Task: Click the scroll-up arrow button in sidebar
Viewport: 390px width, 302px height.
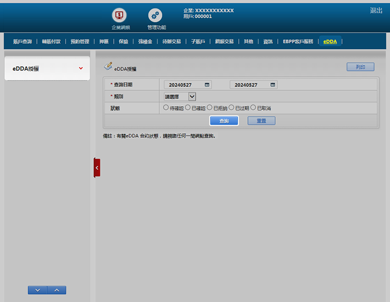Action: pos(57,290)
